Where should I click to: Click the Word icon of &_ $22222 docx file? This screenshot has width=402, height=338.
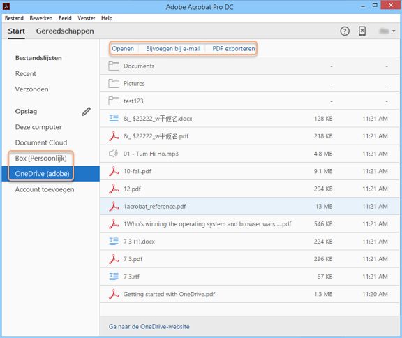tap(114, 119)
